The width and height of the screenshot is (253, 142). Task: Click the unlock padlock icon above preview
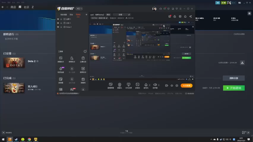tap(175, 16)
